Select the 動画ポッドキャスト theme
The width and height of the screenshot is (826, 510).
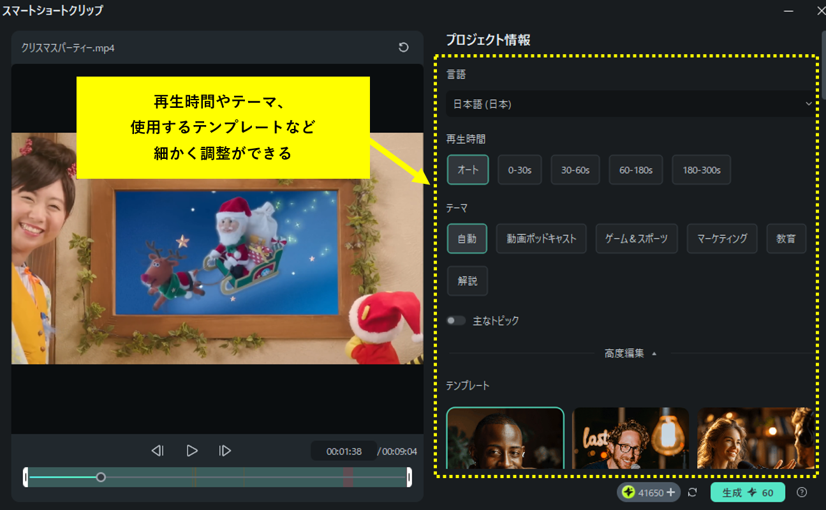pyautogui.click(x=541, y=238)
